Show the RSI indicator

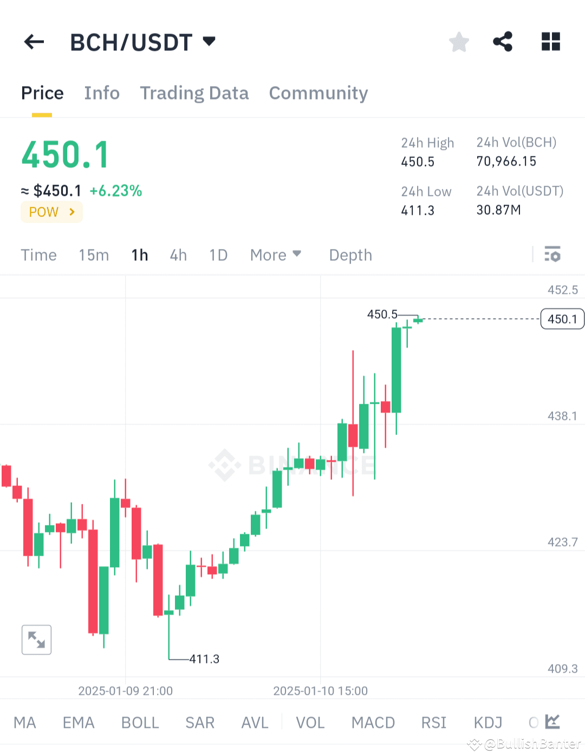(x=433, y=722)
